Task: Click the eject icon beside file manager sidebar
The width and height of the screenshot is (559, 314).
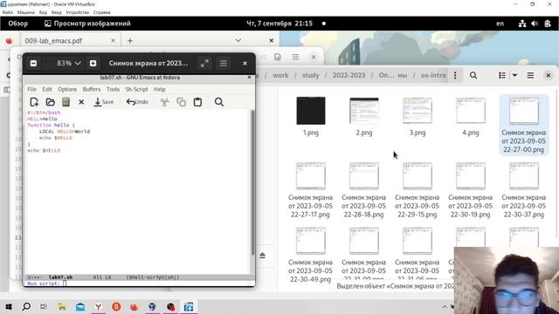Action: [262, 256]
